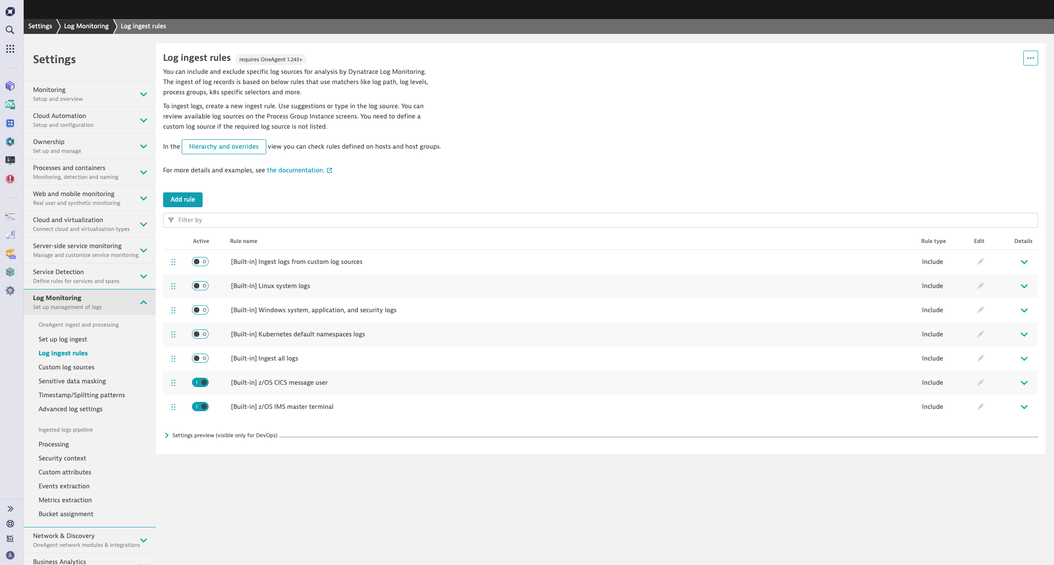Open Sensitive data masking settings page

72,381
